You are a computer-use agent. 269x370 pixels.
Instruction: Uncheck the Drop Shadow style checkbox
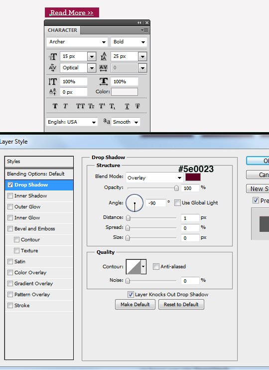[x=10, y=185]
